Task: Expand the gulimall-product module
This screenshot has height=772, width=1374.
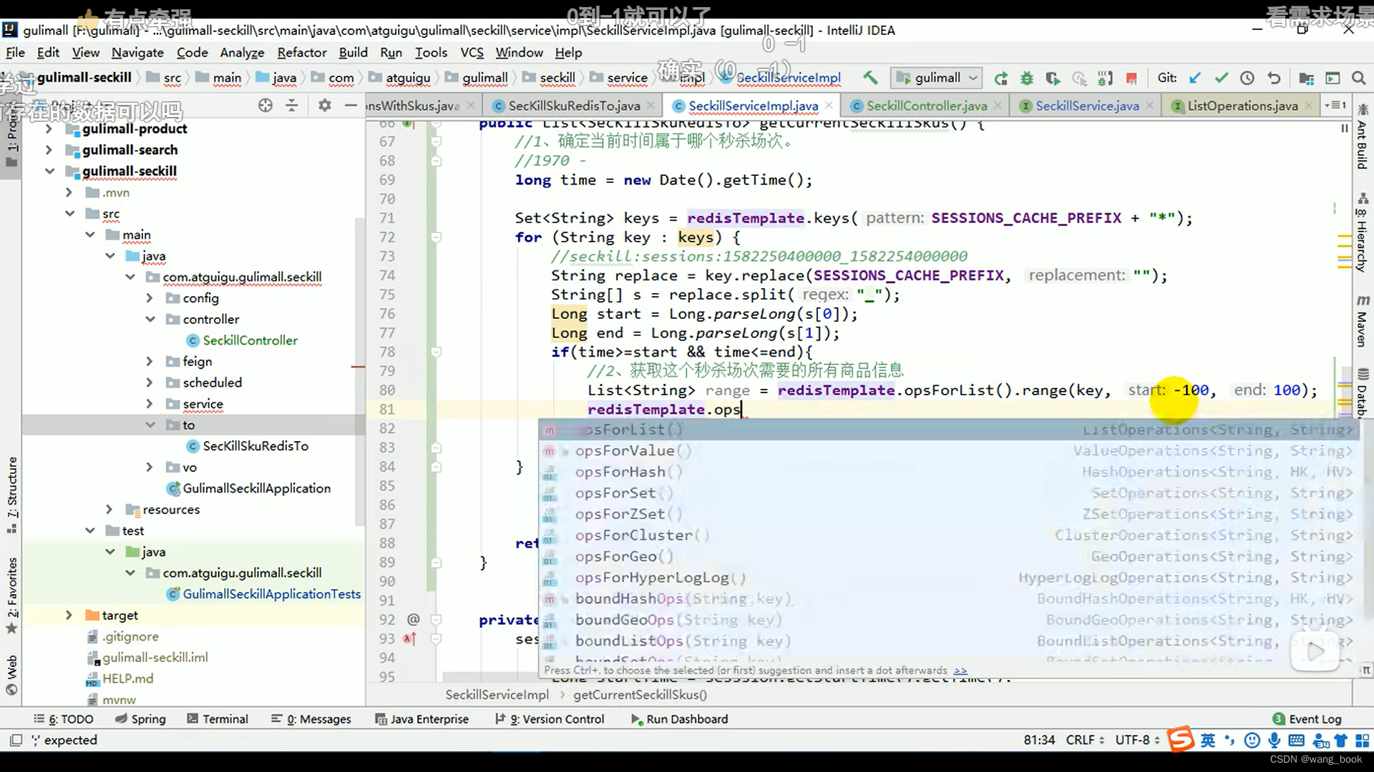Action: click(x=49, y=129)
